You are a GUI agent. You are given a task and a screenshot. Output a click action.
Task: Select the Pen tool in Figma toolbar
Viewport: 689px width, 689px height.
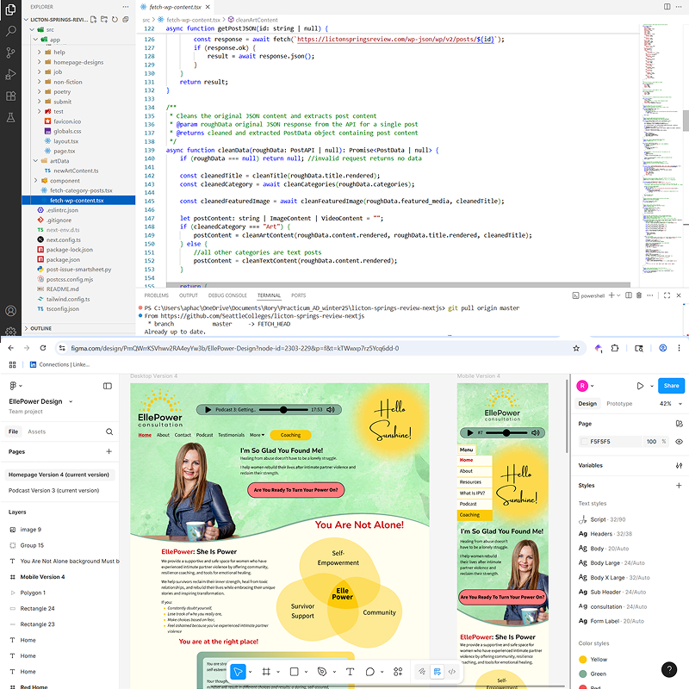click(x=323, y=671)
